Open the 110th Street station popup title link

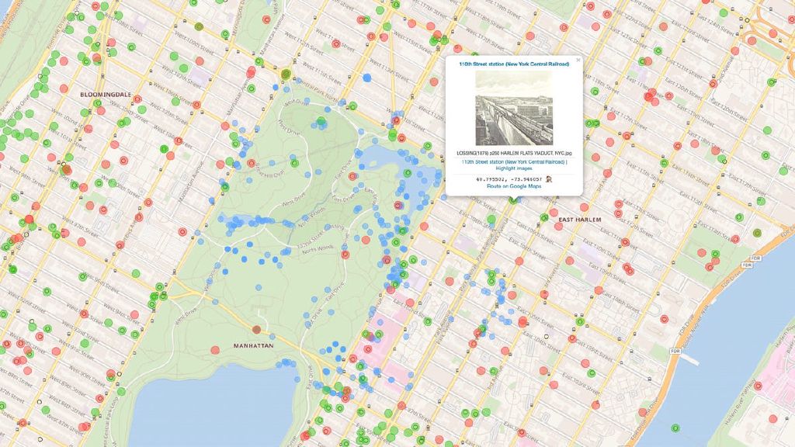[514, 64]
